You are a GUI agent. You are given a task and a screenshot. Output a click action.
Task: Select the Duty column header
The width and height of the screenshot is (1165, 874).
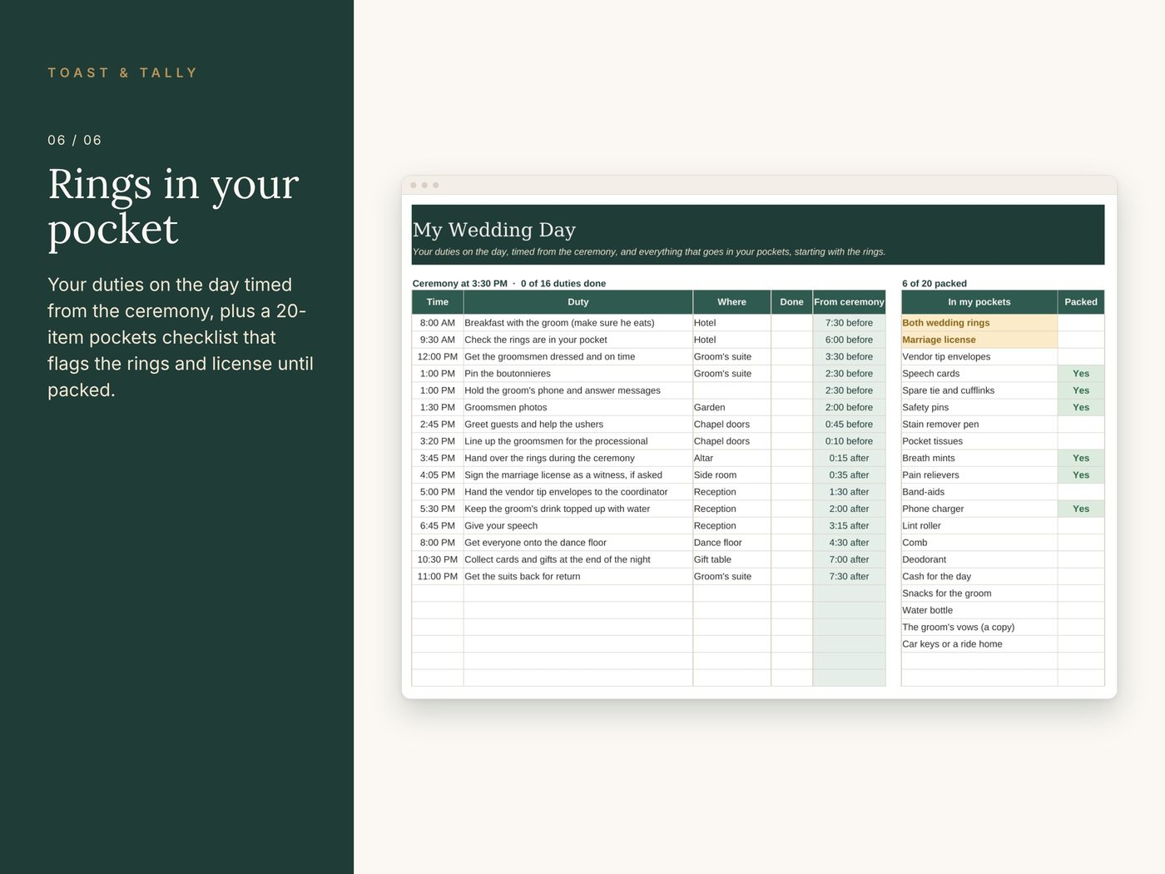(578, 302)
